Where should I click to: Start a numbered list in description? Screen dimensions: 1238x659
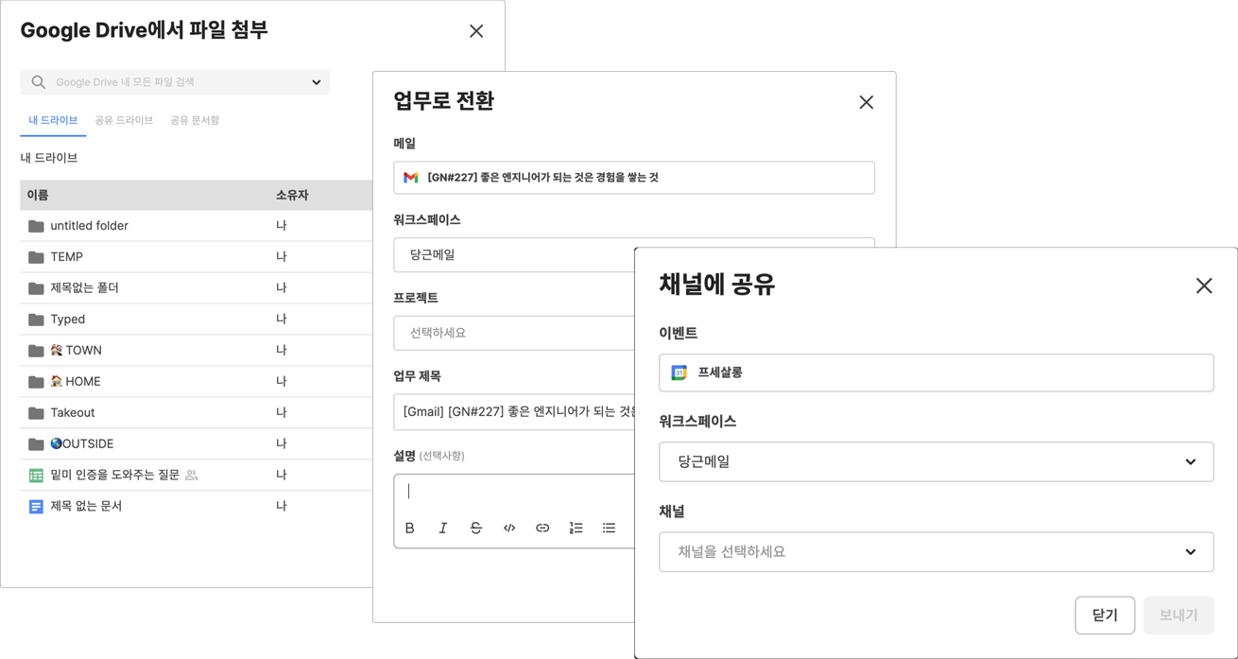(576, 528)
